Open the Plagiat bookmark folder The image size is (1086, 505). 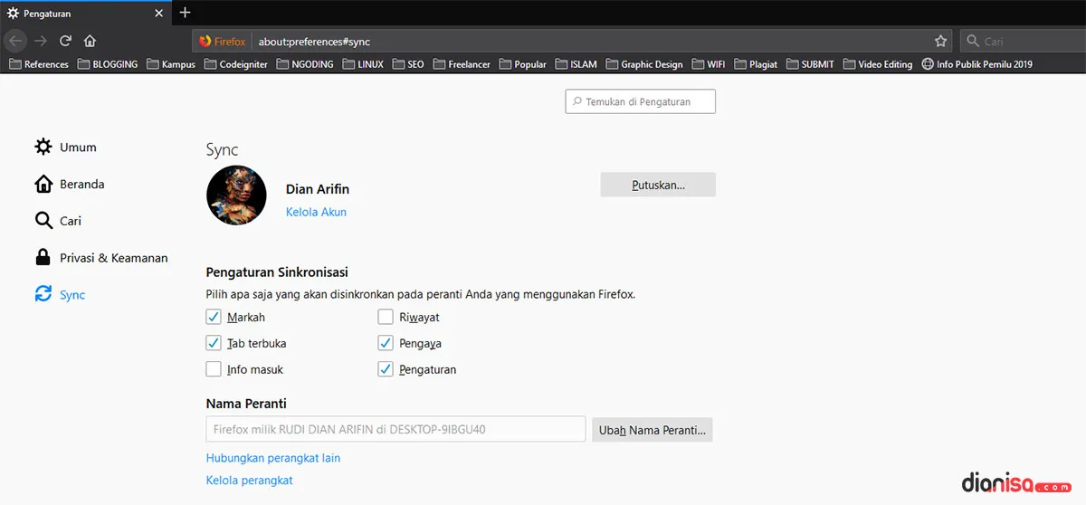point(756,64)
